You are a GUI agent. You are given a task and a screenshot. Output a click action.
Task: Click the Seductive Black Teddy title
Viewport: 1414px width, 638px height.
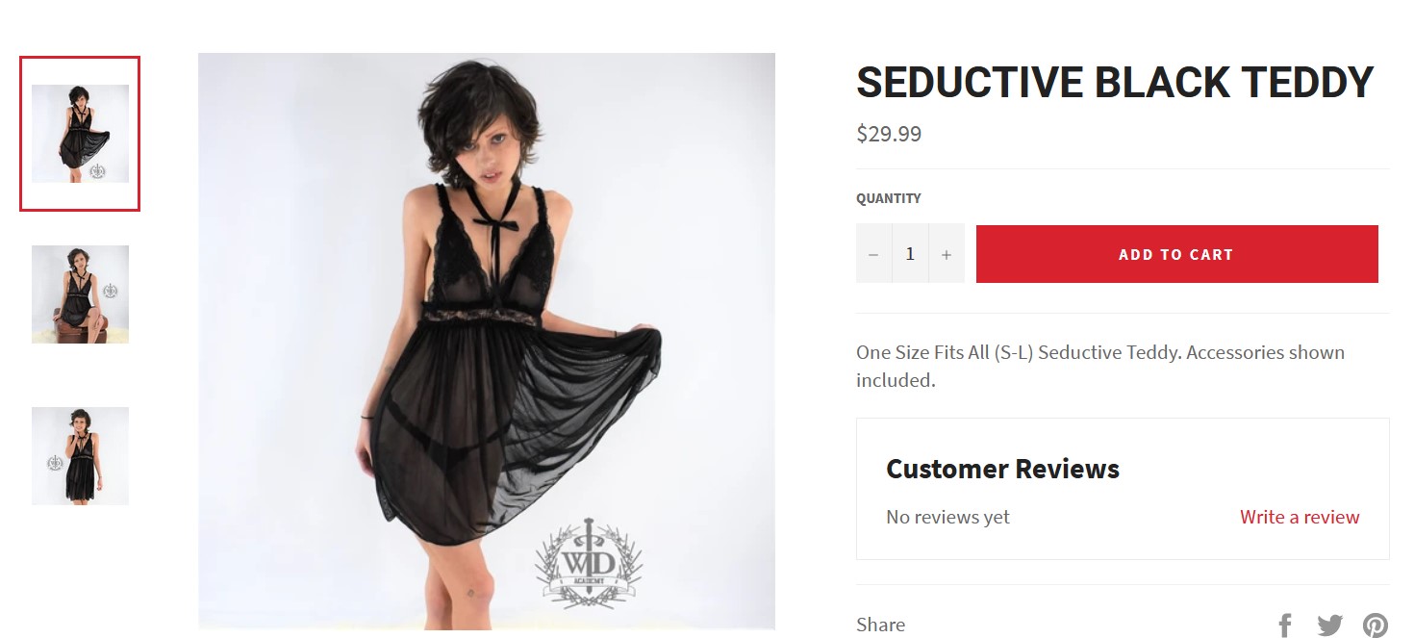1115,83
